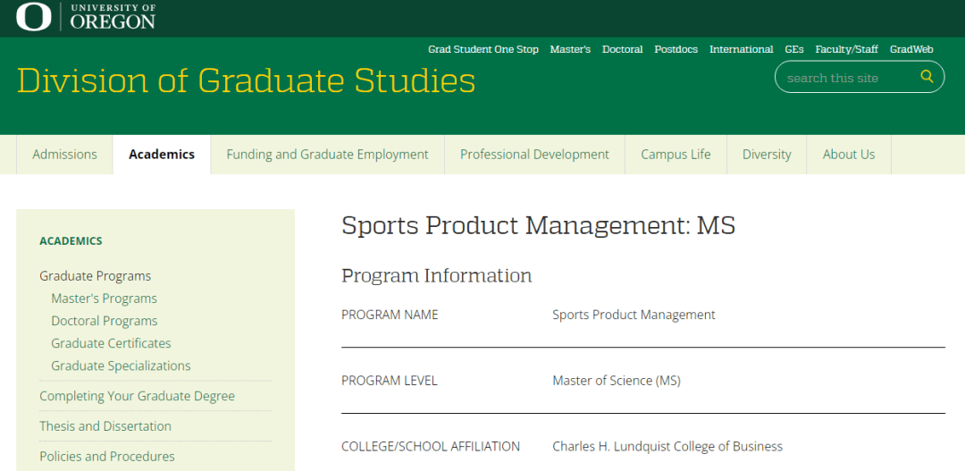Open Completing Your Graduate Degree
965x471 pixels.
click(x=138, y=396)
